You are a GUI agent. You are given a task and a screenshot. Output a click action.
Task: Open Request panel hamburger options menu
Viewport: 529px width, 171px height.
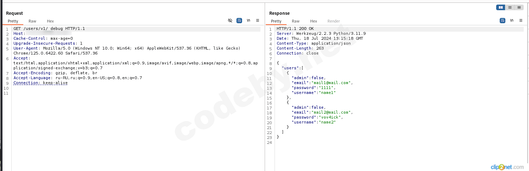[x=258, y=21]
